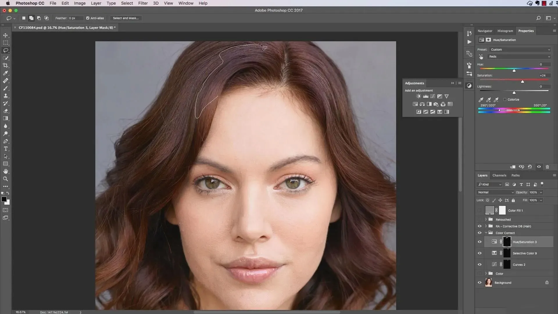Image resolution: width=558 pixels, height=314 pixels.
Task: Enable the Colorize checkbox
Action: point(505,99)
